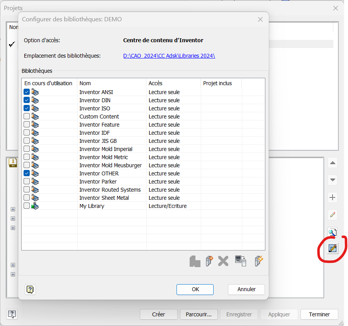Image resolution: width=348 pixels, height=326 pixels.
Task: Click the gray X remove library icon
Action: (223, 261)
